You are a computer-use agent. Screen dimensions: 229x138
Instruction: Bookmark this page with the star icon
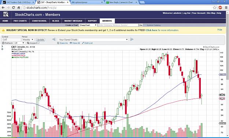pos(214,8)
